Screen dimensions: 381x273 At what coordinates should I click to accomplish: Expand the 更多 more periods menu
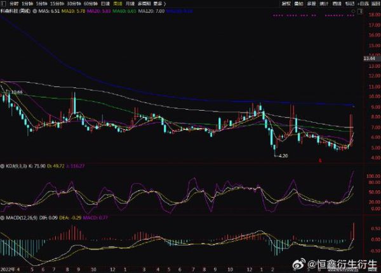click(159, 4)
